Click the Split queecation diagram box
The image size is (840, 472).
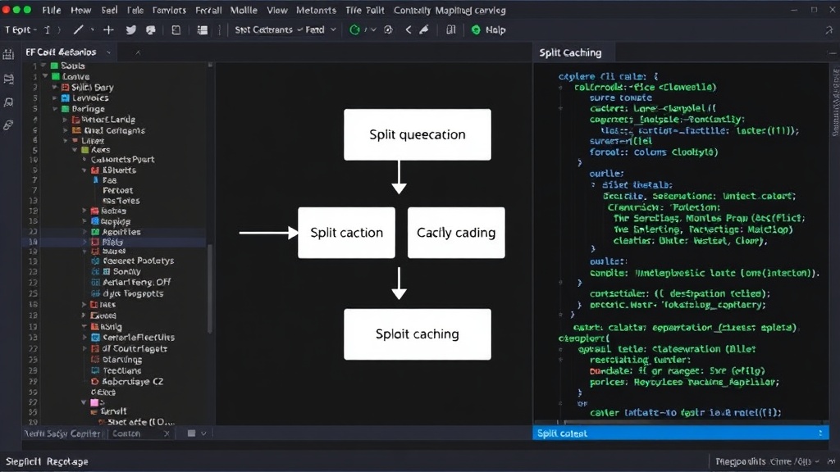418,134
